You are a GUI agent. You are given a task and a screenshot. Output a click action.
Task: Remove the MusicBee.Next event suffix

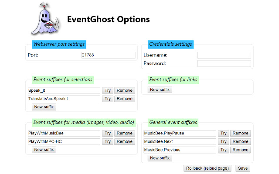[x=240, y=141]
